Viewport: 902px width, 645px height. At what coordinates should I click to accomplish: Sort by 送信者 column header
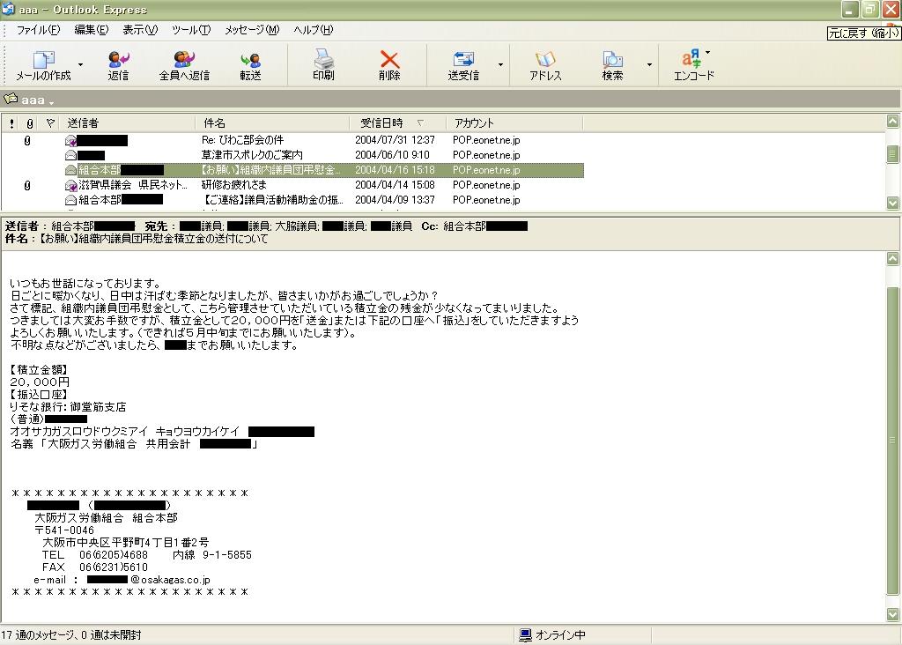(x=127, y=123)
